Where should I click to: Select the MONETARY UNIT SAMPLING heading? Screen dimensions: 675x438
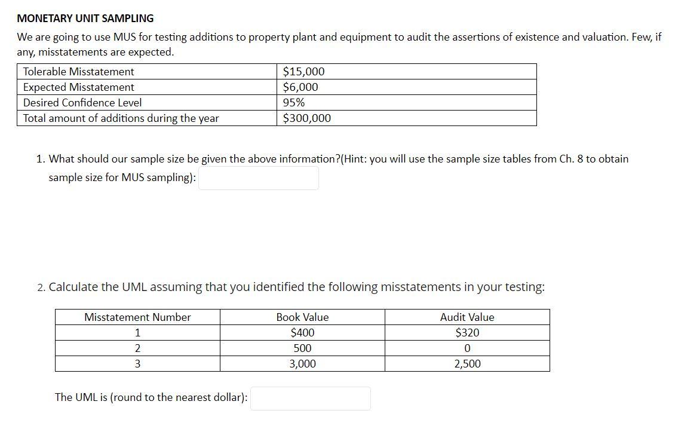coord(85,18)
